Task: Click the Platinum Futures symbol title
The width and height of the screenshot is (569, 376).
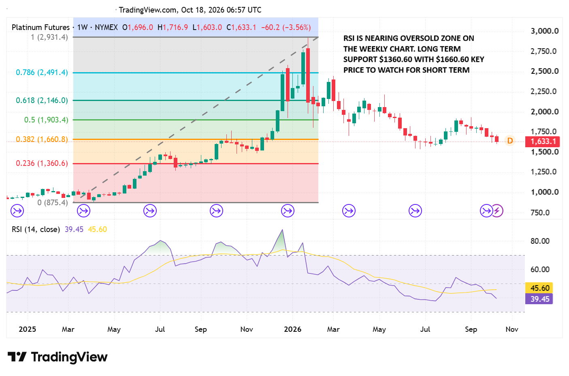Action: point(40,27)
